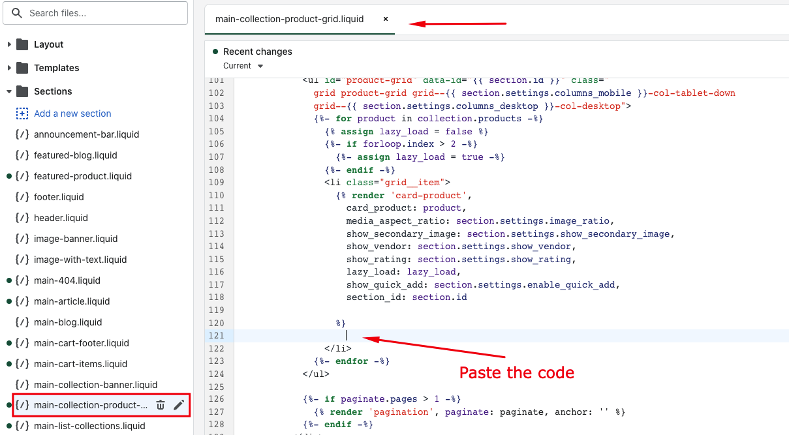This screenshot has height=435, width=789.
Task: Open the Add a new section link
Action: tap(72, 113)
